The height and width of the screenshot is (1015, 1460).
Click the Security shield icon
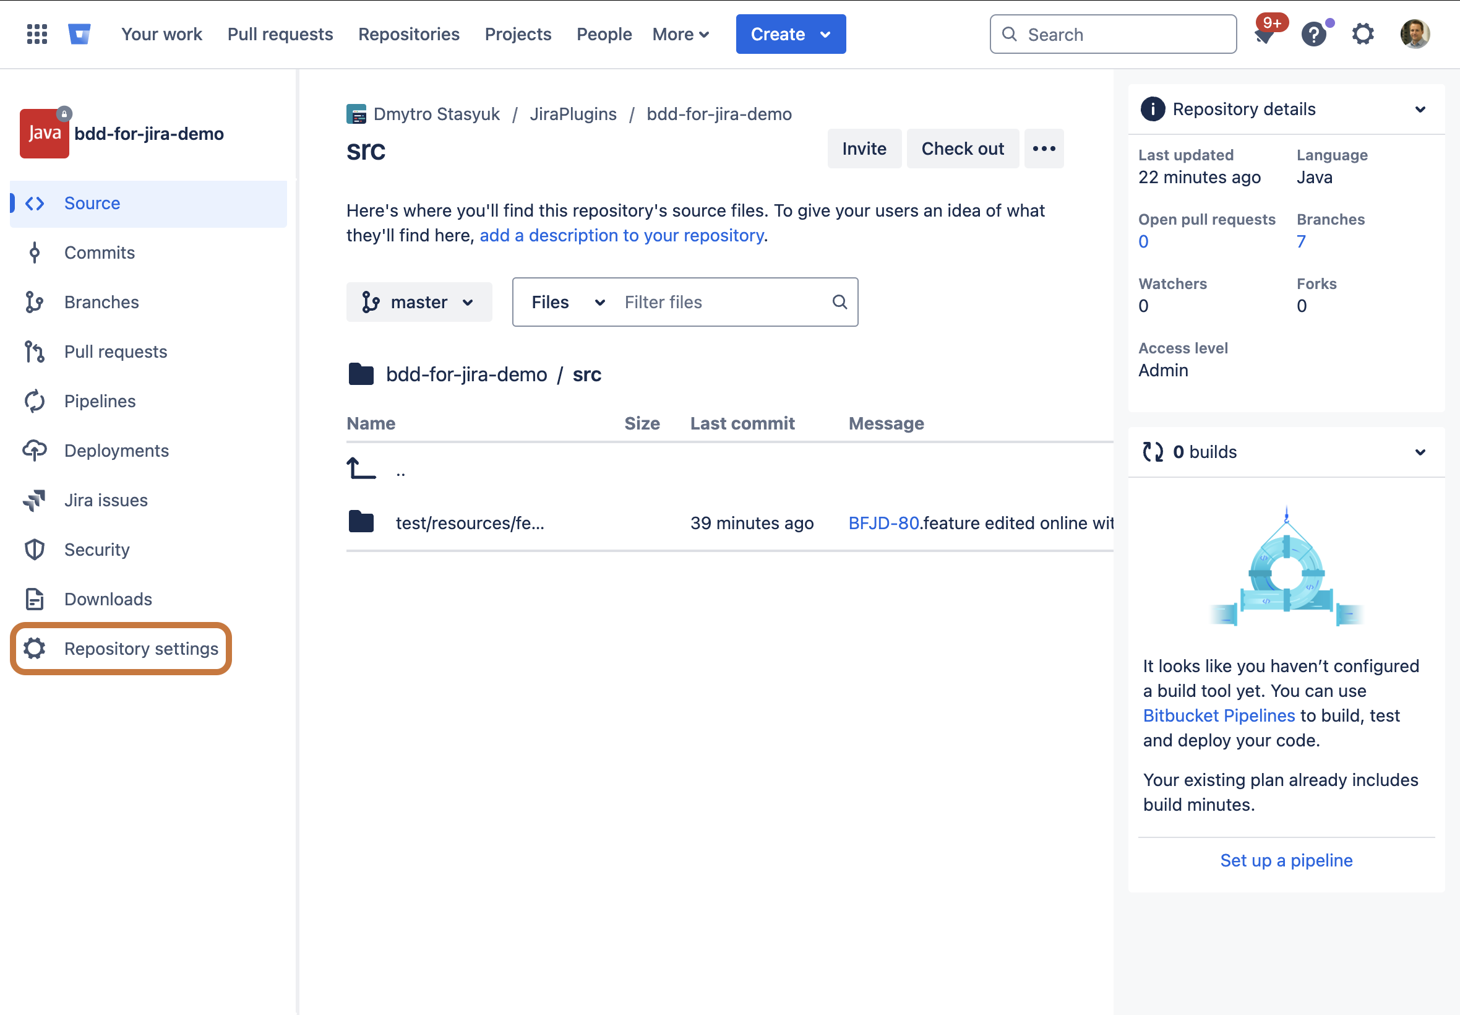pos(34,550)
